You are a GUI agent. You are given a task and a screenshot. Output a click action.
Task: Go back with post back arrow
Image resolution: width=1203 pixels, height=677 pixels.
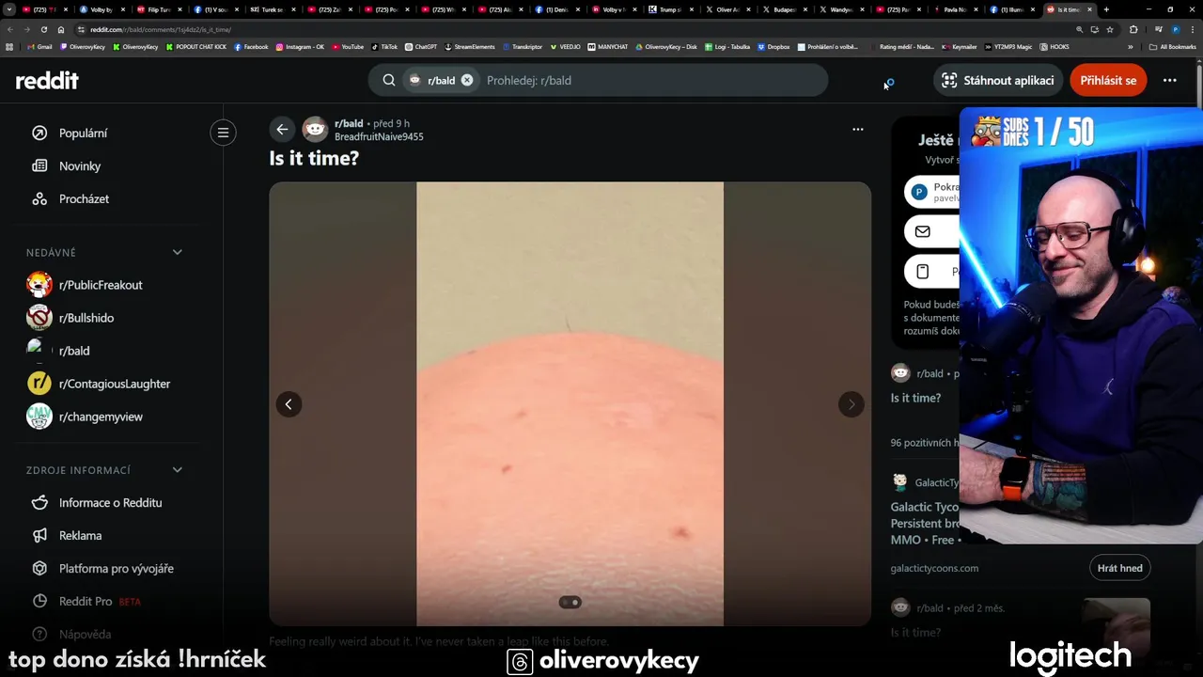pos(282,130)
